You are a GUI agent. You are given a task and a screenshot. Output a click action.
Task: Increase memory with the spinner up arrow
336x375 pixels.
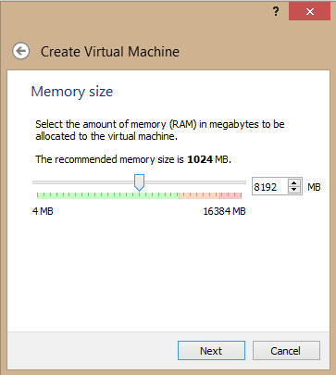pos(294,182)
